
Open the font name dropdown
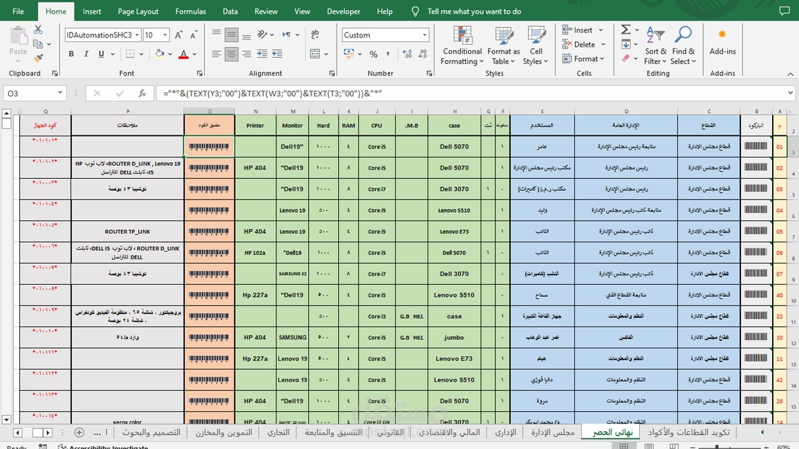click(137, 35)
